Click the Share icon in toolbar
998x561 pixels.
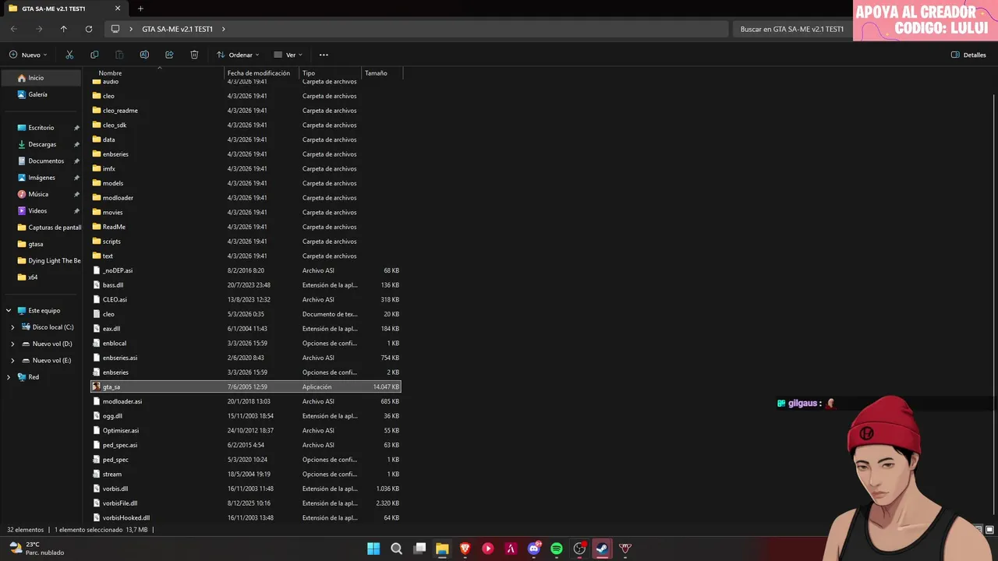click(x=169, y=55)
